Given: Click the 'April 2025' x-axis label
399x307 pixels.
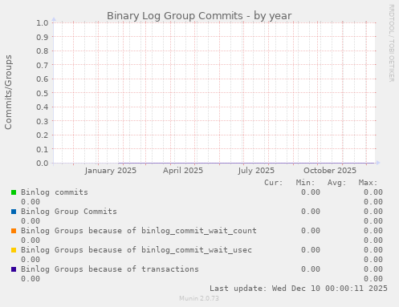Looking at the screenshot, I should point(183,171).
